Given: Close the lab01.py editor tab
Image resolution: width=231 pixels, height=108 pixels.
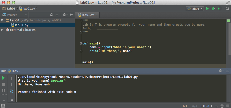Looking at the screenshot, I should (96, 15).
